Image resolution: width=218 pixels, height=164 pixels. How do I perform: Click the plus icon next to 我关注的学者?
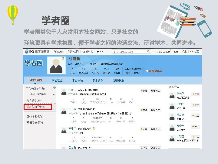coord(54,88)
